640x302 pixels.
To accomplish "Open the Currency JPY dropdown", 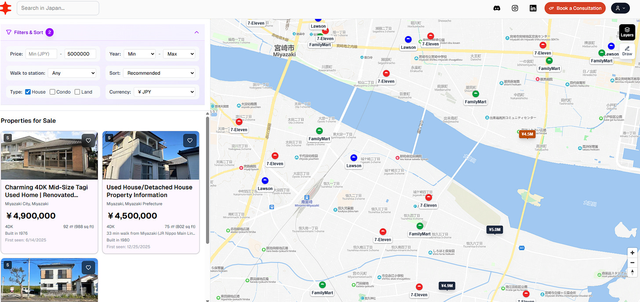I will click(164, 92).
